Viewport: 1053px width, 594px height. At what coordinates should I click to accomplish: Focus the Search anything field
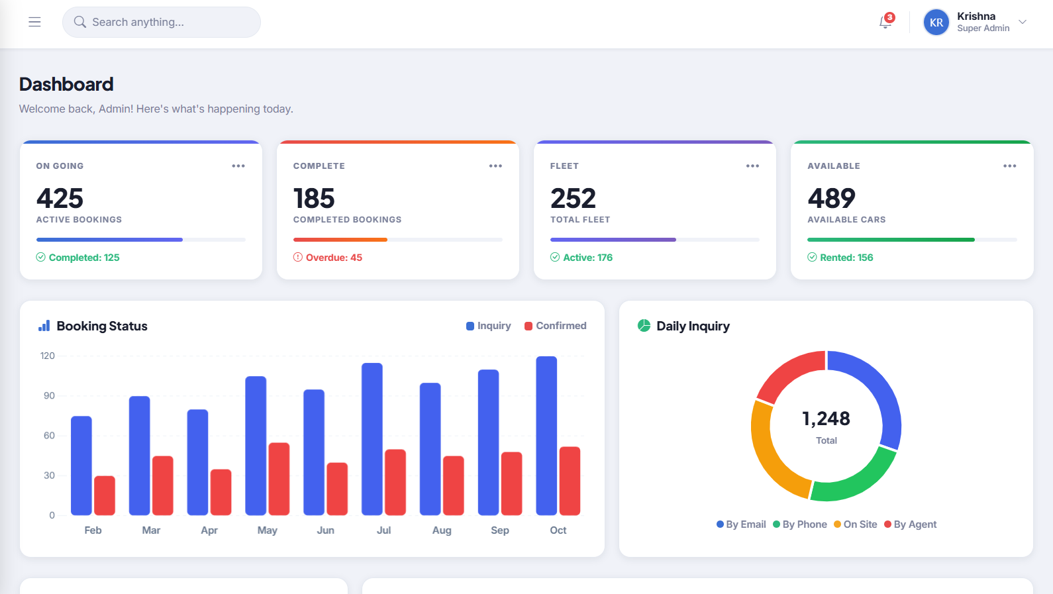162,22
